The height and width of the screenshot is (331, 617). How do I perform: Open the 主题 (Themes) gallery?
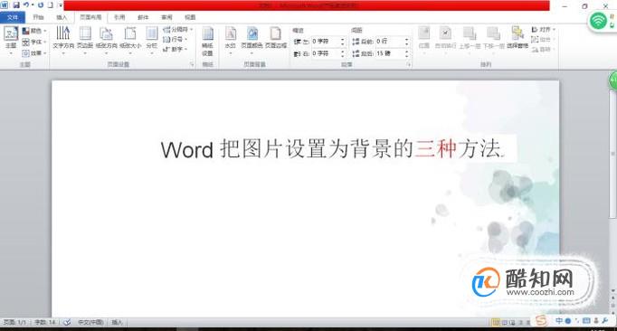11,39
